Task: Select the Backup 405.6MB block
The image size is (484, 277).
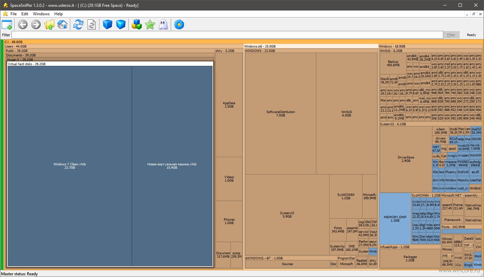Action: [393, 63]
